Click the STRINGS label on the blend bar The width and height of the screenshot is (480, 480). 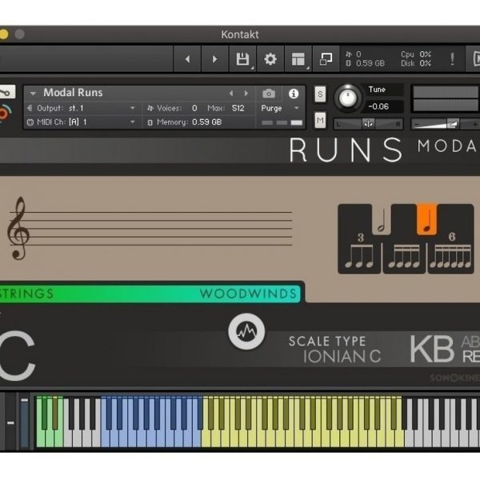click(x=27, y=294)
